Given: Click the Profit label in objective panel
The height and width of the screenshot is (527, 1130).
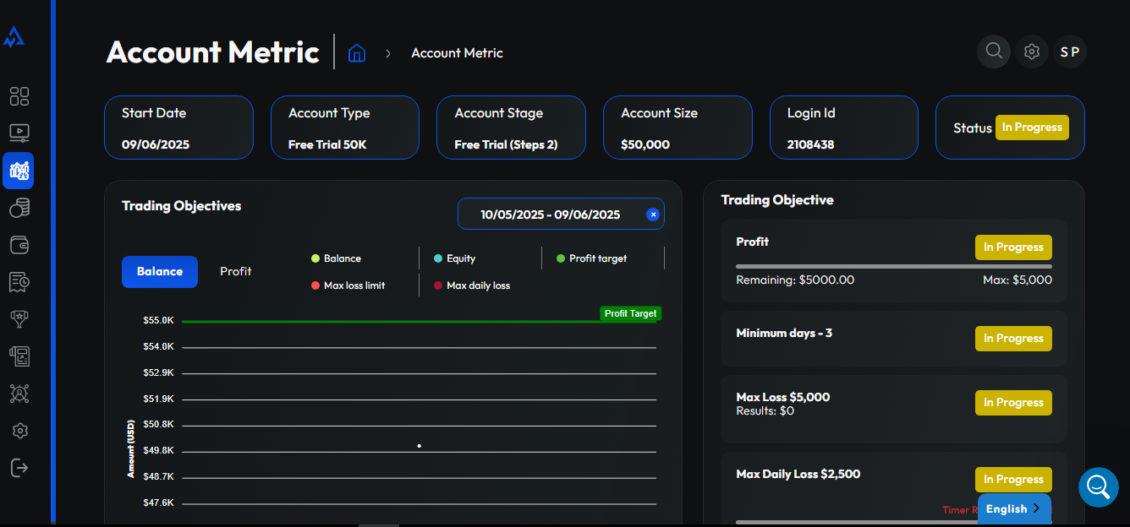Looking at the screenshot, I should tap(753, 242).
